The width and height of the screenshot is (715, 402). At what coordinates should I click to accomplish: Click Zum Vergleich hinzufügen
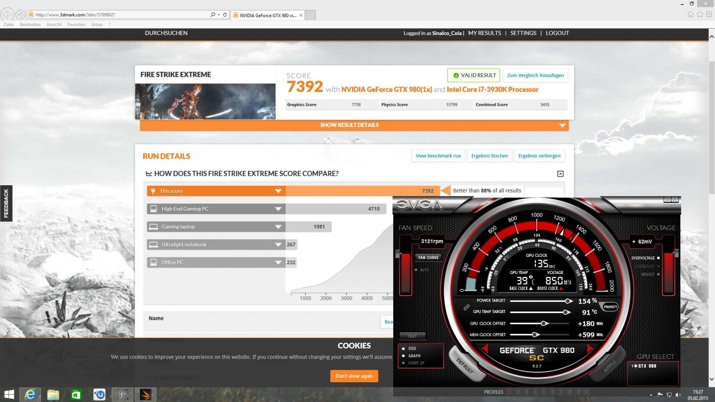click(535, 75)
